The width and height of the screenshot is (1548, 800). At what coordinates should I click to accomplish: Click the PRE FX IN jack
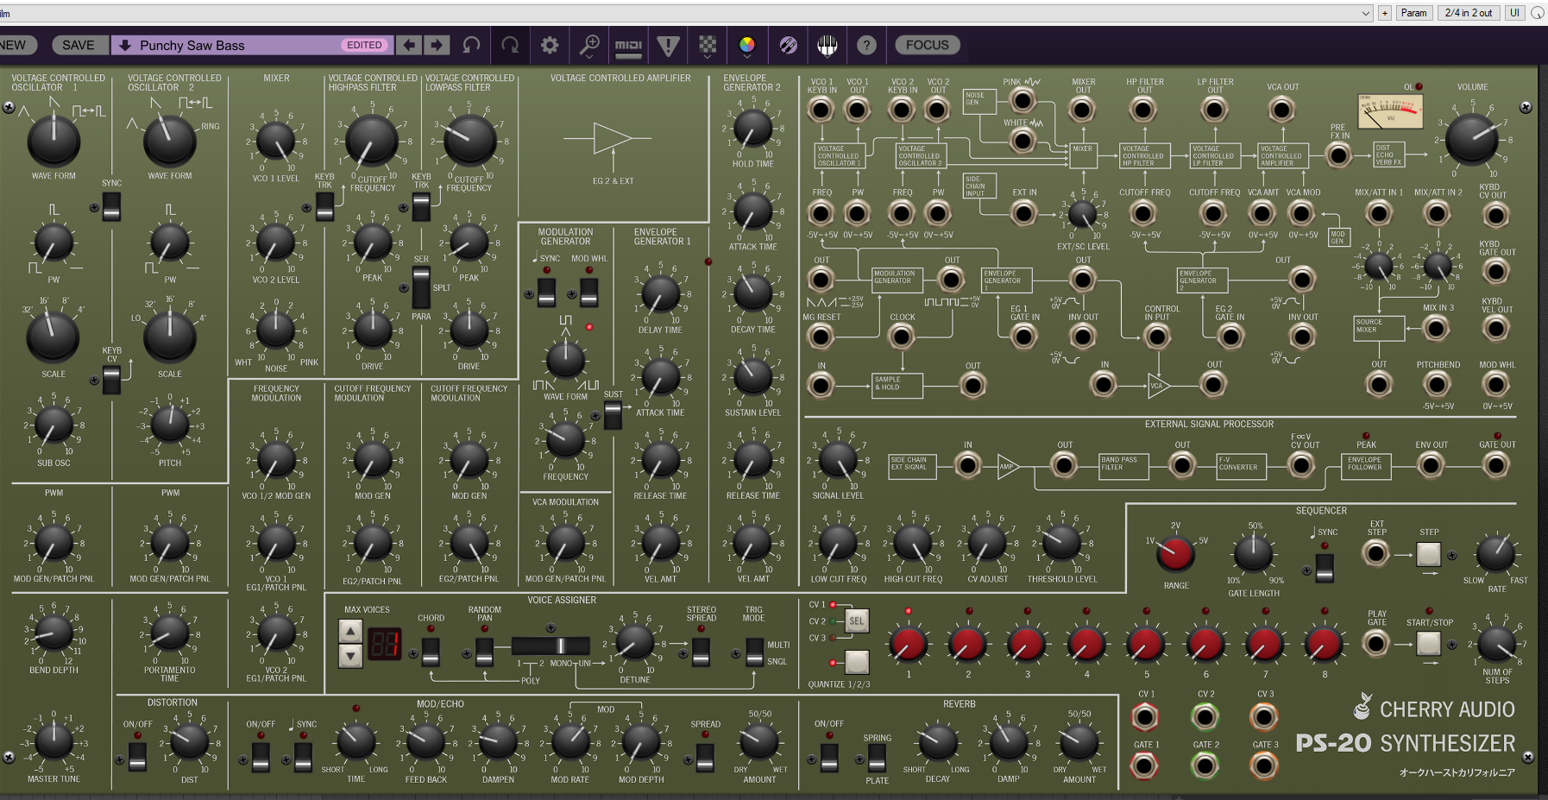point(1338,156)
